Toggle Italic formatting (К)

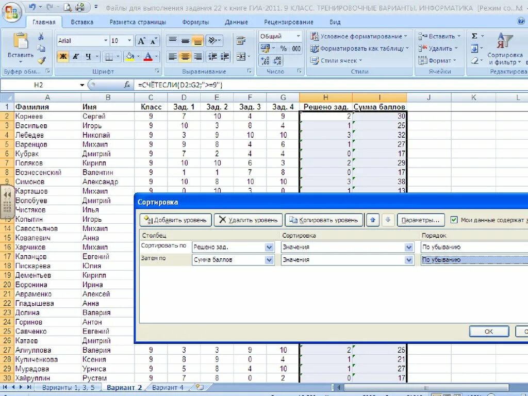point(76,56)
